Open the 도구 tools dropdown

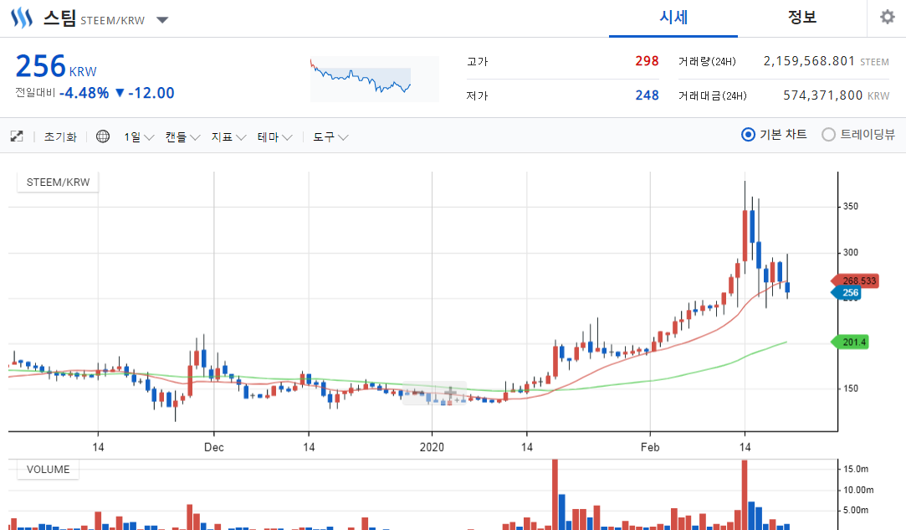coord(330,137)
